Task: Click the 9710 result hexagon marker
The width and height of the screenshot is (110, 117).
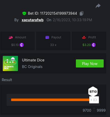Action: [93, 91]
